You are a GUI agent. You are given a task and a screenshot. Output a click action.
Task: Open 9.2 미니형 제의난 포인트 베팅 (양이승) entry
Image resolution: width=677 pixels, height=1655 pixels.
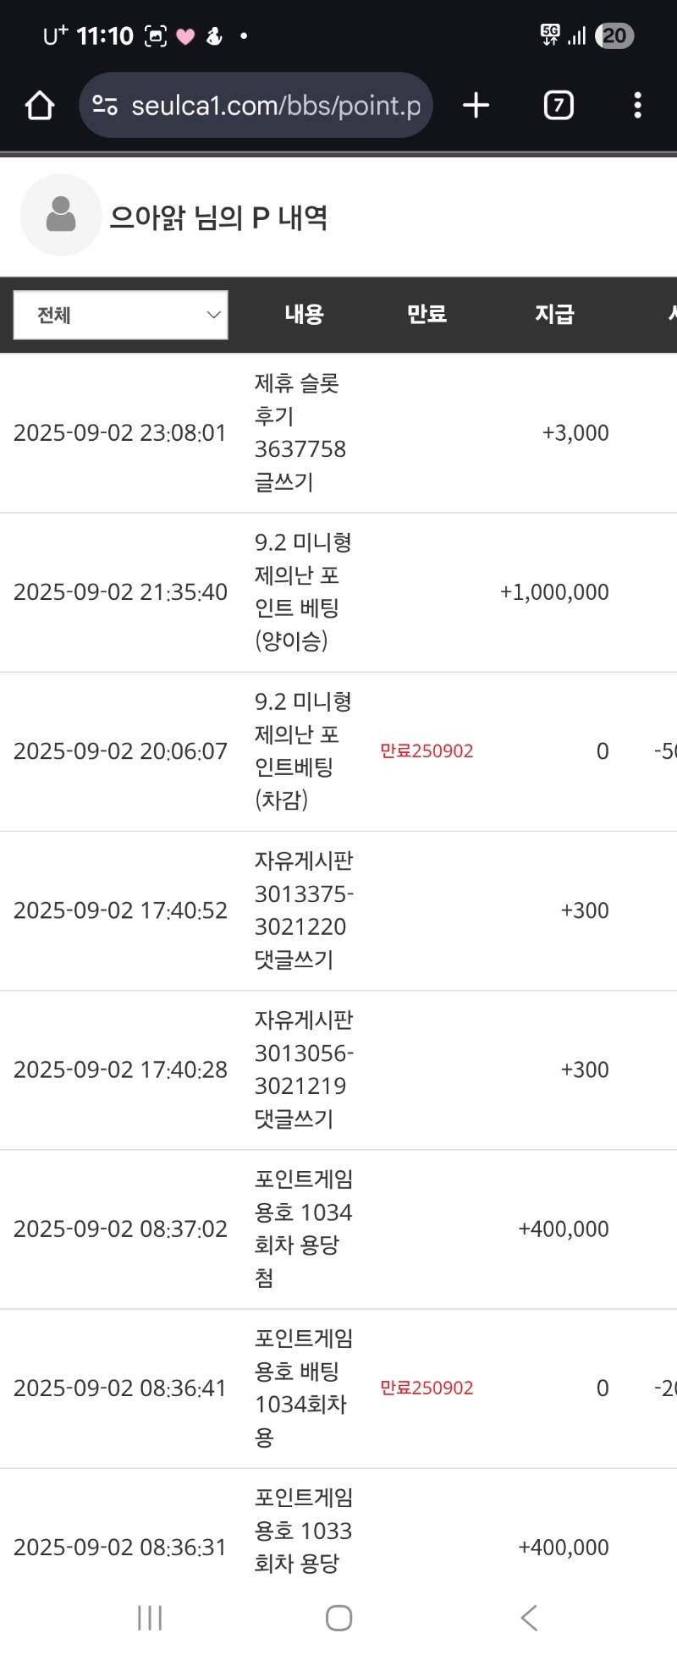(303, 591)
